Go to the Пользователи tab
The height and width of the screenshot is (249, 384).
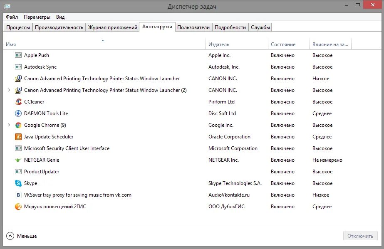(193, 27)
